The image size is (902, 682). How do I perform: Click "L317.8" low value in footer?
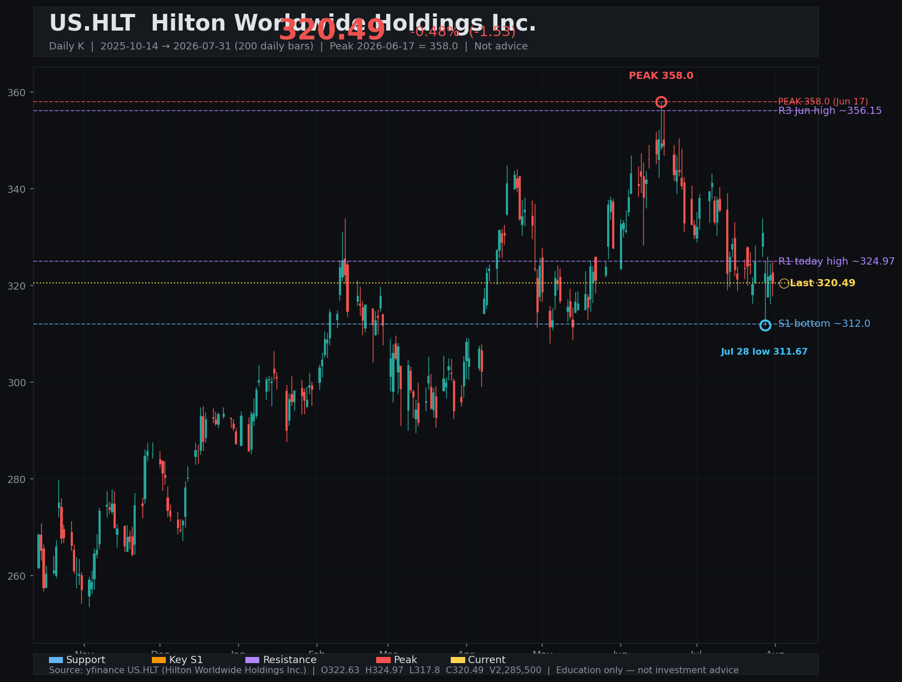click(x=425, y=670)
